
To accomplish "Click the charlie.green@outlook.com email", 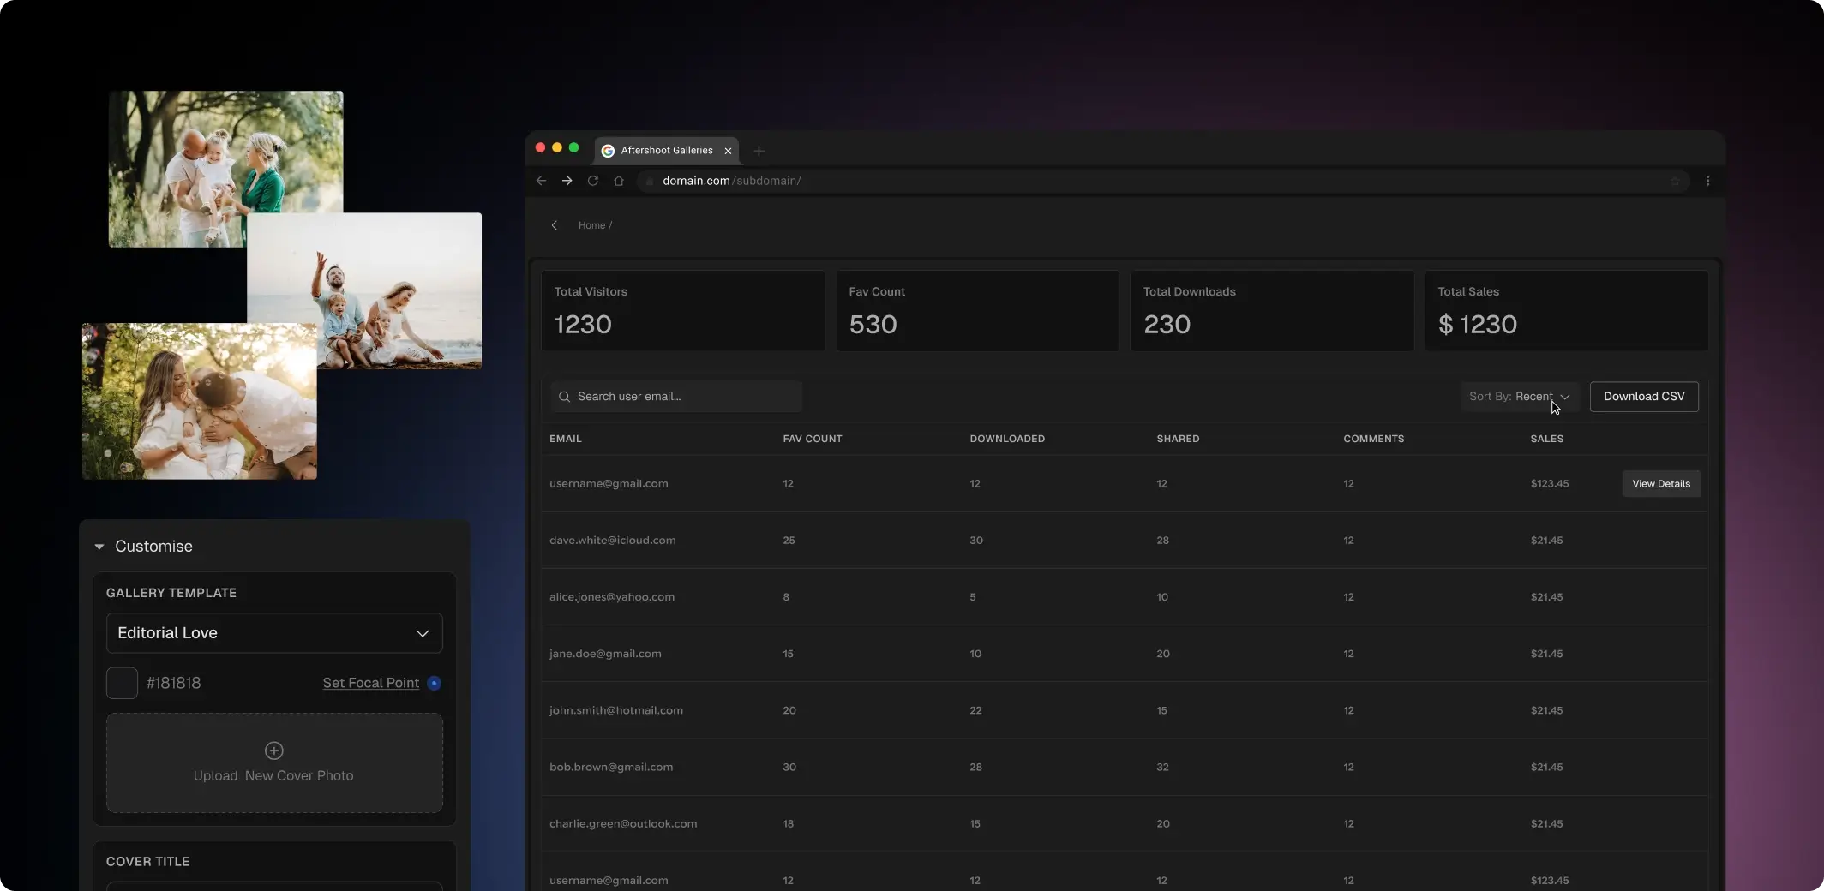I will (x=623, y=823).
